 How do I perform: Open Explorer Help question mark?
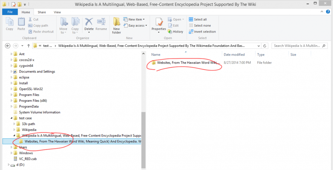coord(328,12)
